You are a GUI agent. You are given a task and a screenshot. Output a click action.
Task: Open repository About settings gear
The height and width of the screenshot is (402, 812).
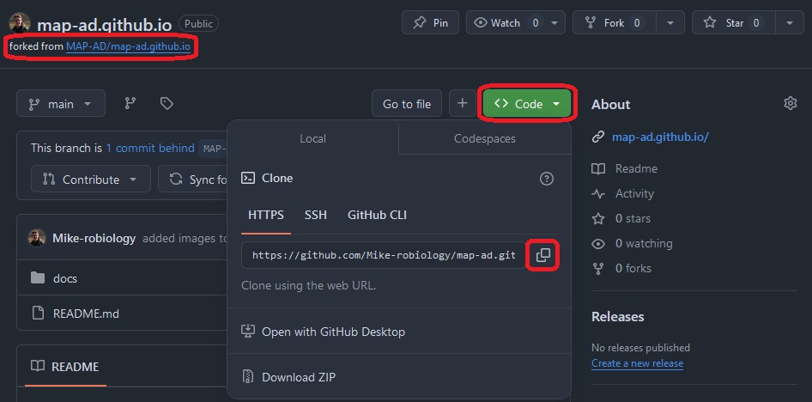click(790, 104)
